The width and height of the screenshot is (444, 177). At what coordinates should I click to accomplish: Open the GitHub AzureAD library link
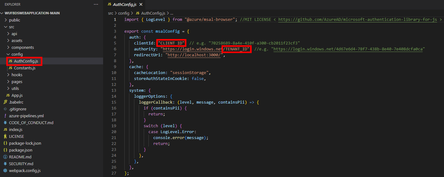pos(358,19)
